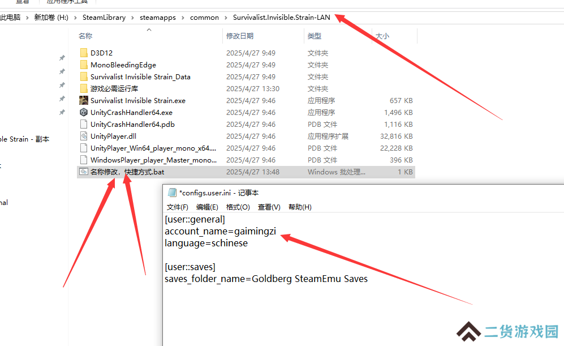Click the pin icon next to UnityCrashHandler64.exe row

[x=62, y=112]
